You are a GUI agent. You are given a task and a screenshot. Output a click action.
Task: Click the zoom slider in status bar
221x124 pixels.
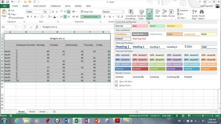pyautogui.click(x=203, y=116)
